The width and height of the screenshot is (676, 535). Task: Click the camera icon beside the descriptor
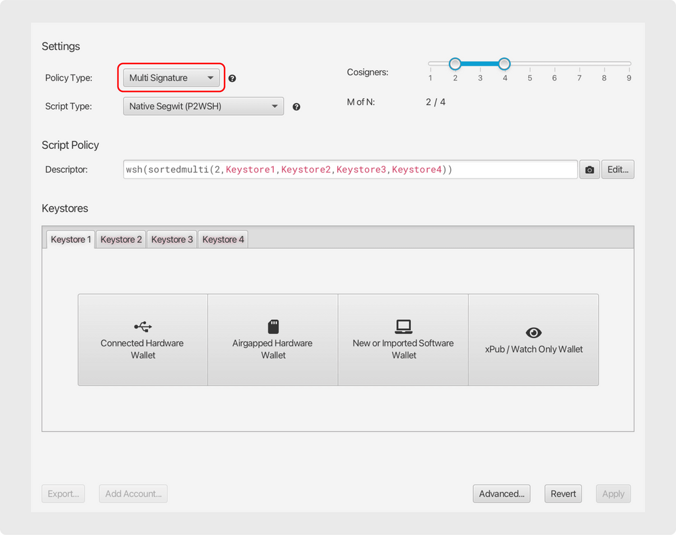pos(589,170)
